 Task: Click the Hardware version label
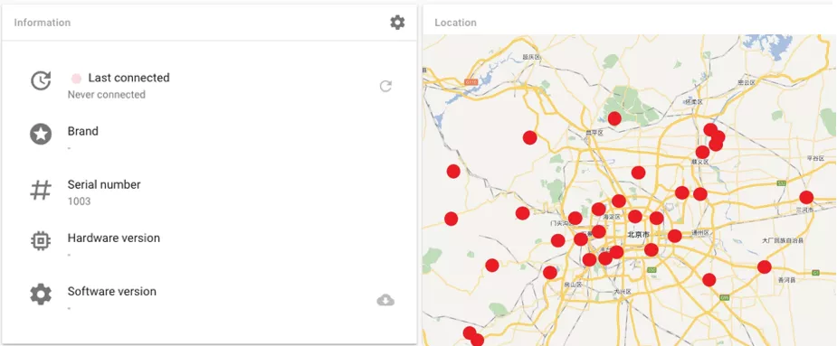114,238
